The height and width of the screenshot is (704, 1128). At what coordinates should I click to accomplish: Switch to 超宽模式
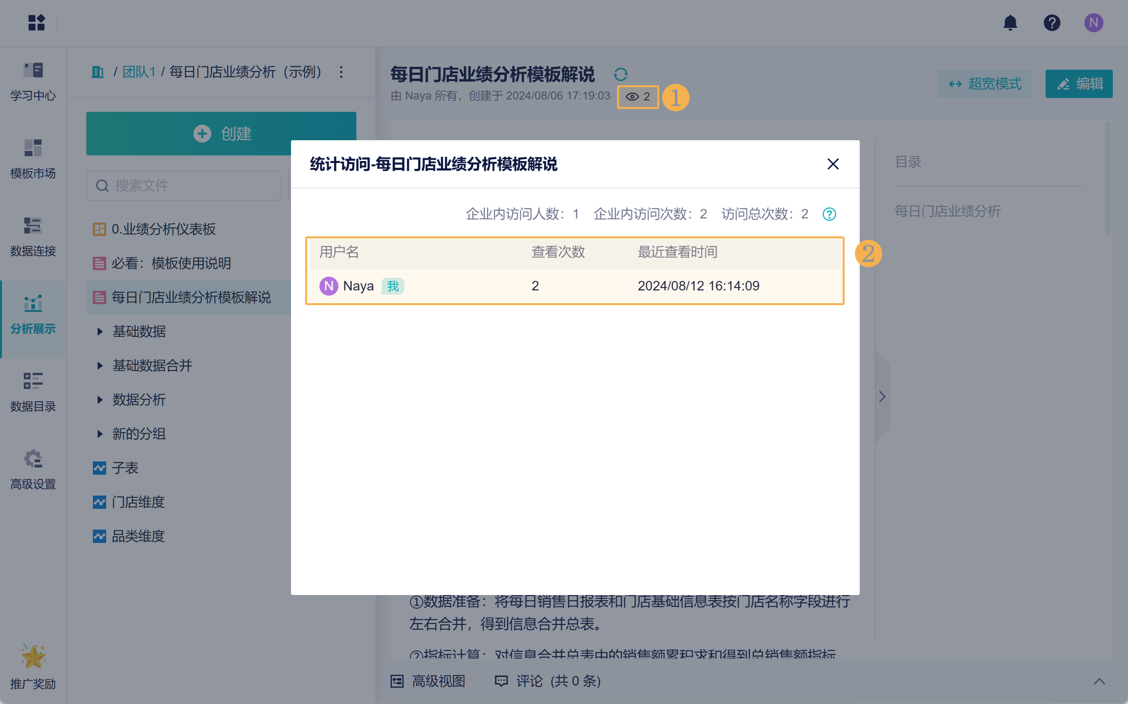coord(984,84)
